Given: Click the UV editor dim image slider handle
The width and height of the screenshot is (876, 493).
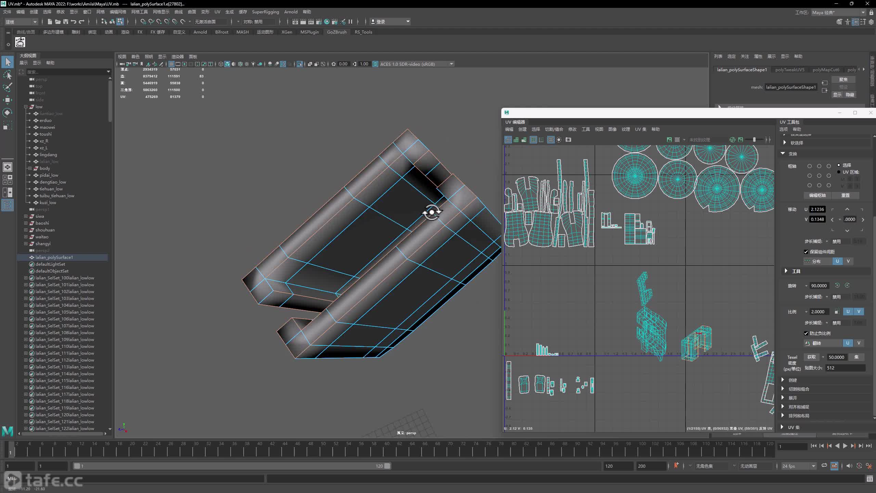Looking at the screenshot, I should point(754,140).
